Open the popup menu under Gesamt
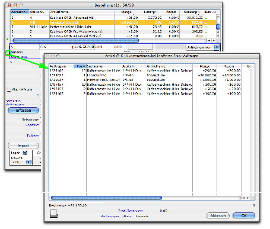270x229 pixels. pyautogui.click(x=21, y=162)
